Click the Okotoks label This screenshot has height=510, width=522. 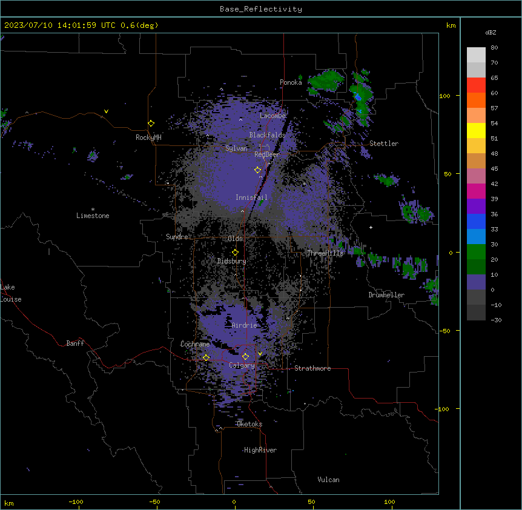click(x=249, y=424)
